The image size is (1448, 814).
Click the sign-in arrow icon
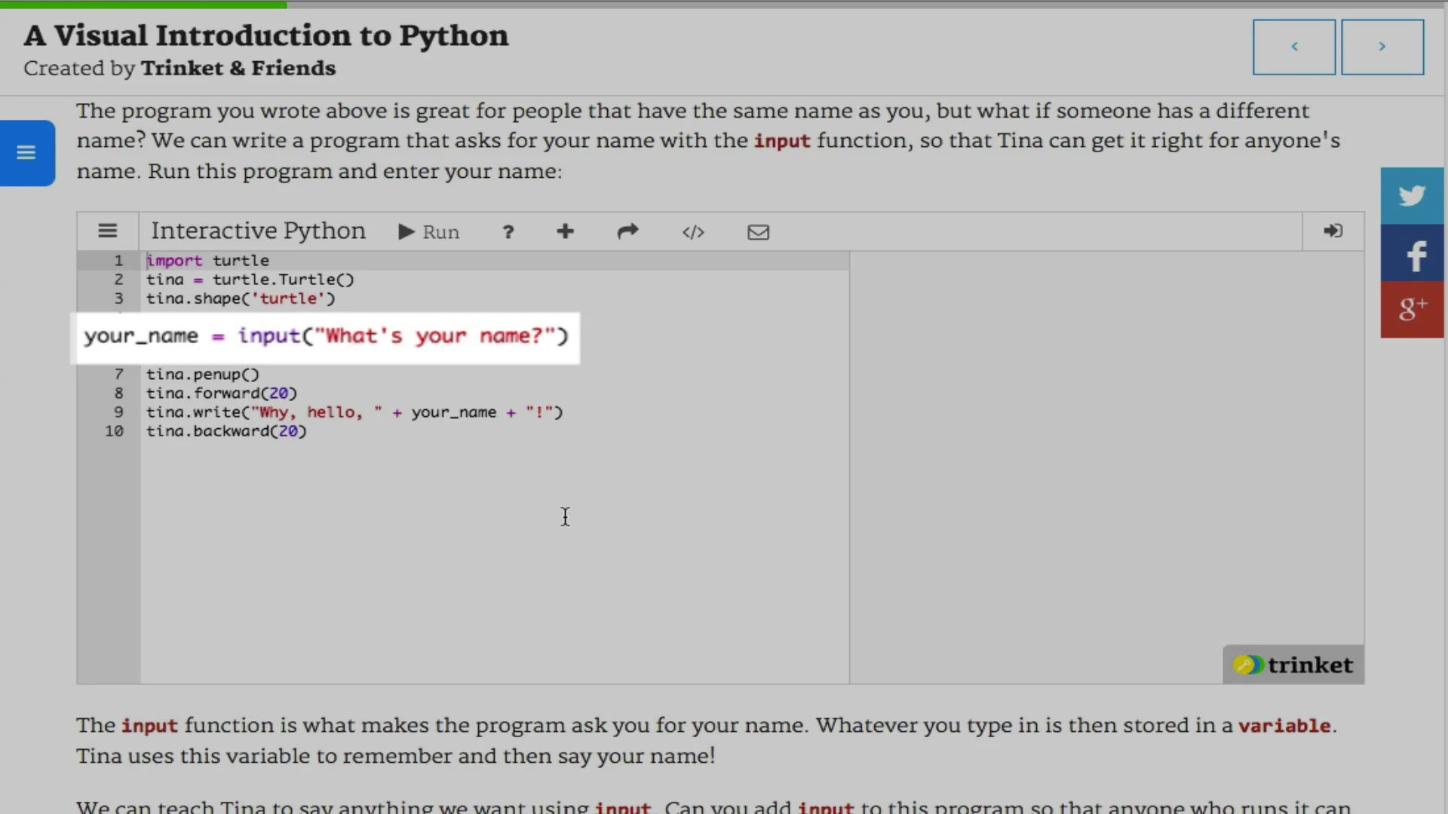click(x=1333, y=231)
